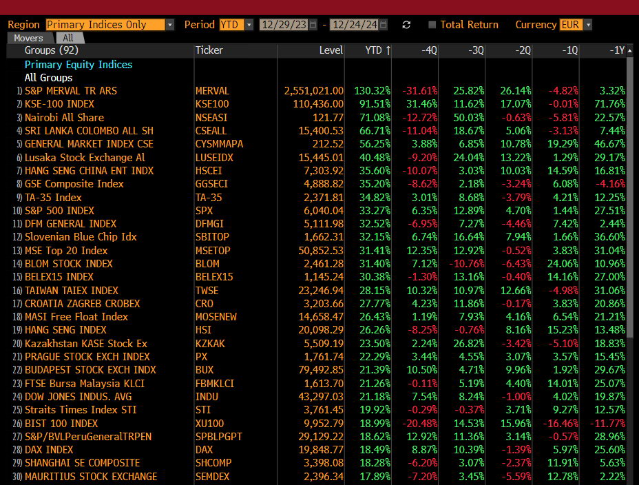Viewport: 639px width, 485px height.
Task: Click the SPX ticker cell
Action: click(205, 210)
